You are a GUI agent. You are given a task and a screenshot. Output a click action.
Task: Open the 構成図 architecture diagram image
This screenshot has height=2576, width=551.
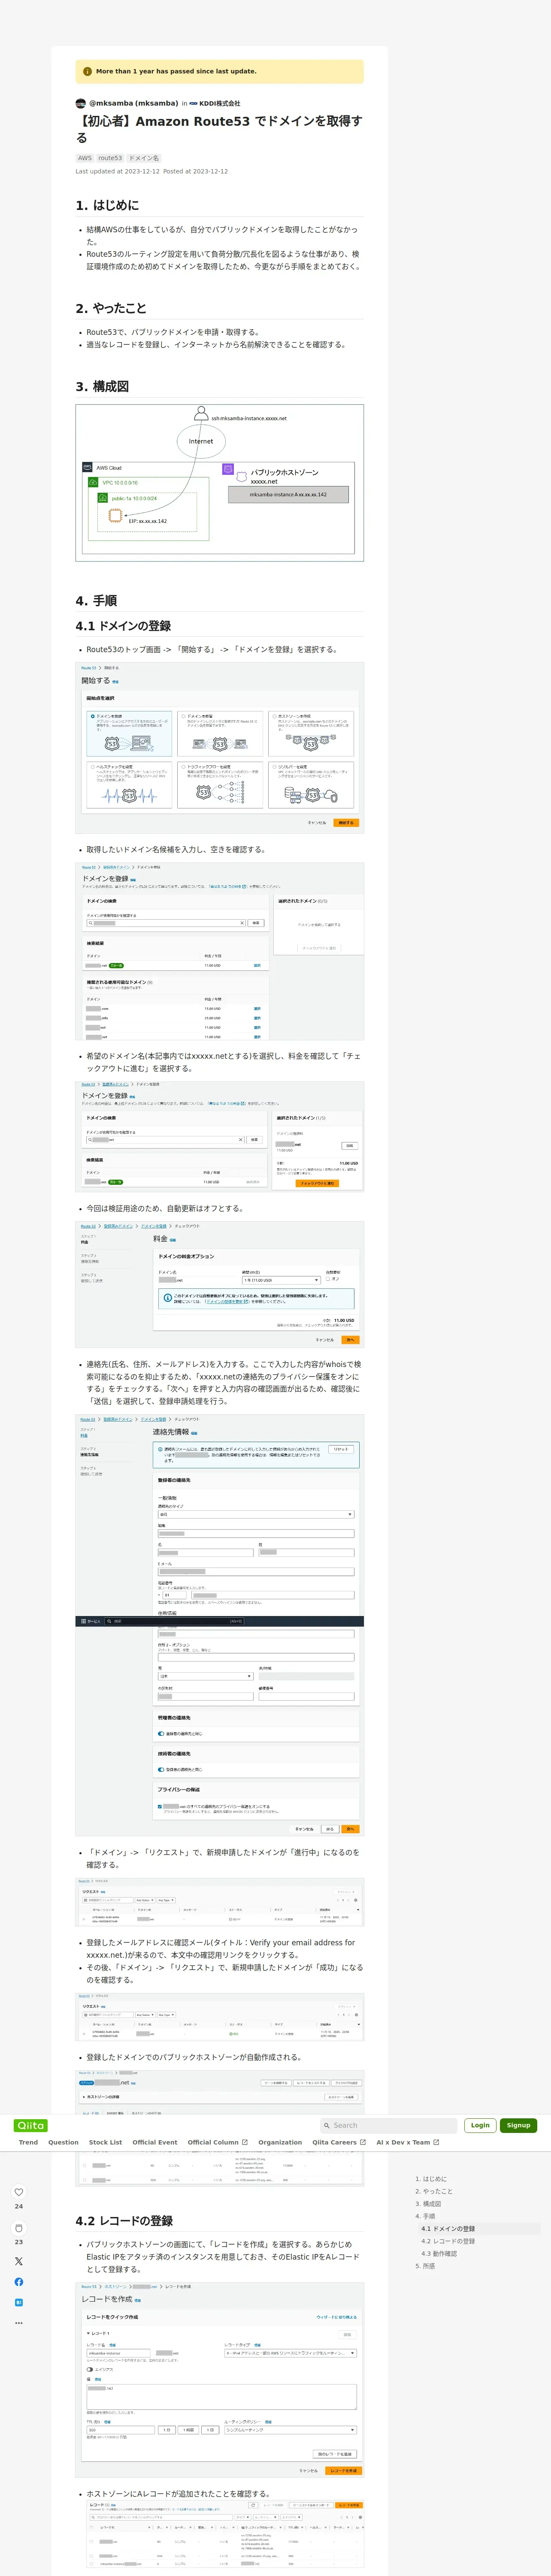(220, 483)
